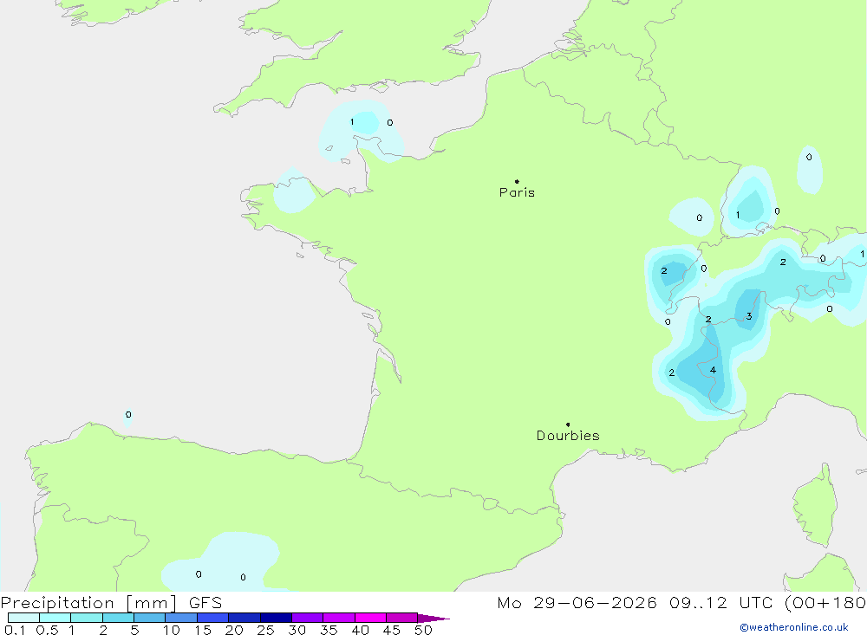Click the "40" legend scale label
Viewport: 867px width, 635px height.
[360, 630]
